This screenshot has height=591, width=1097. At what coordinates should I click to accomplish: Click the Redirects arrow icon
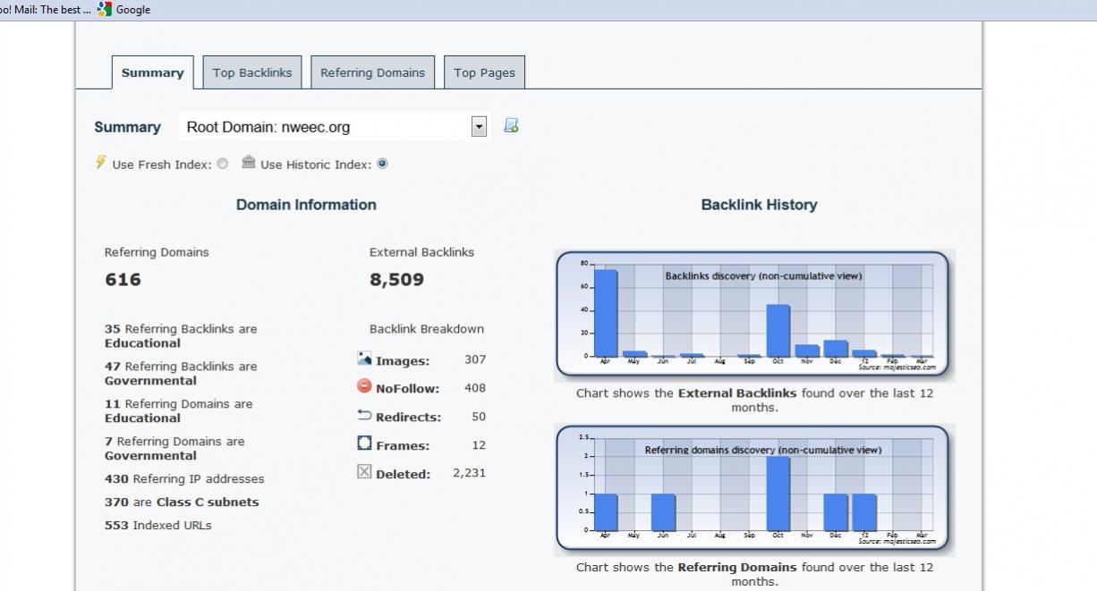click(364, 416)
